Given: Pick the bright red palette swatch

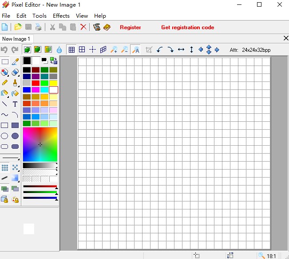Looking at the screenshot, I should pos(36,83).
